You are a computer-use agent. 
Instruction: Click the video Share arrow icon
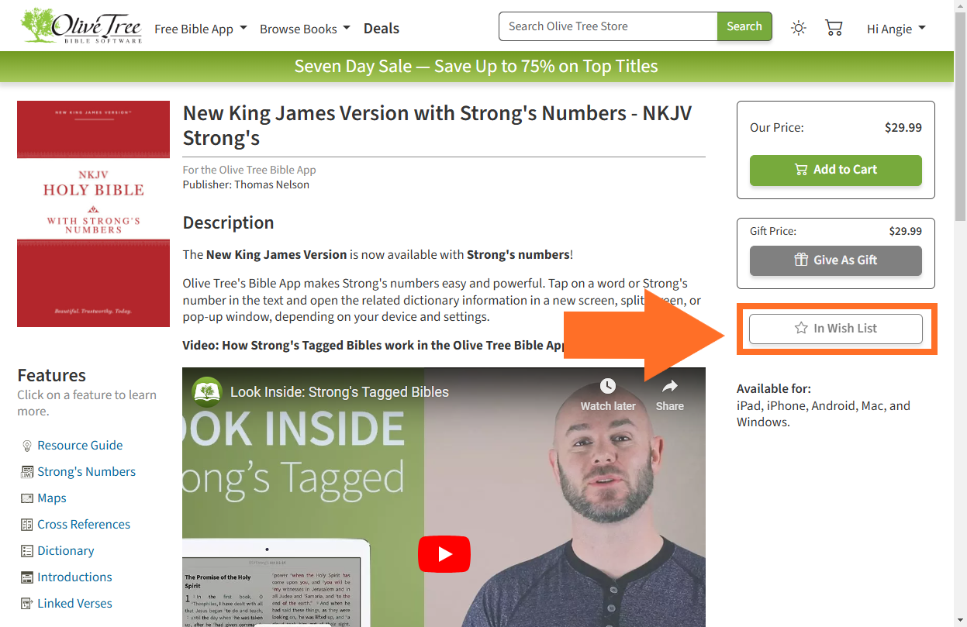point(670,386)
